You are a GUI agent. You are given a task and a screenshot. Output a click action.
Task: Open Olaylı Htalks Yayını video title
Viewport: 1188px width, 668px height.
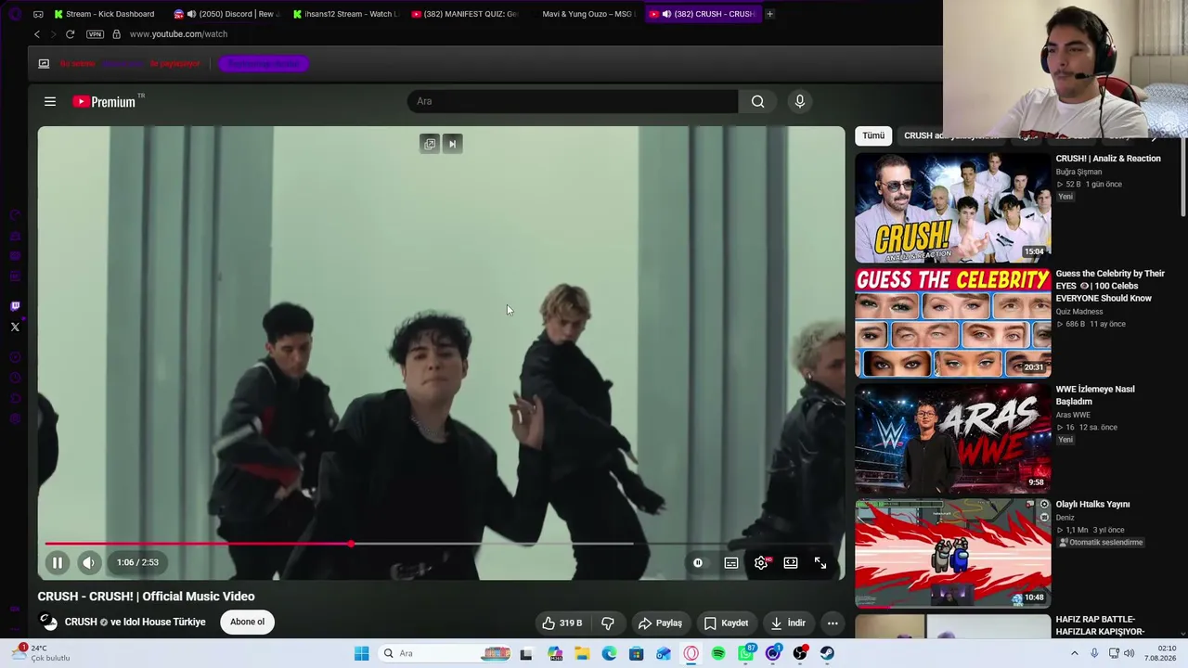(x=1092, y=505)
